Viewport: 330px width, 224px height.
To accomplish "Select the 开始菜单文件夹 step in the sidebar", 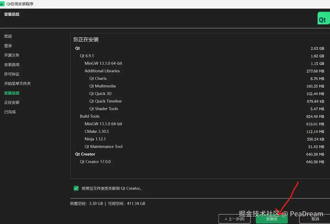I will coord(17,83).
